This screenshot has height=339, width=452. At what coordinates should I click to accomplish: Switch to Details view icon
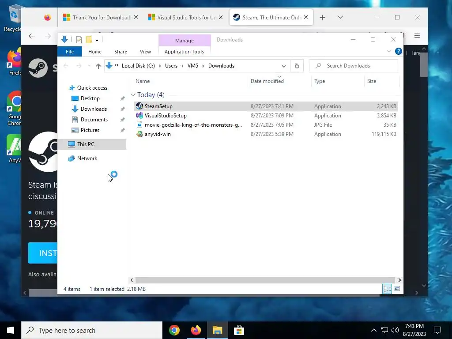click(x=387, y=289)
